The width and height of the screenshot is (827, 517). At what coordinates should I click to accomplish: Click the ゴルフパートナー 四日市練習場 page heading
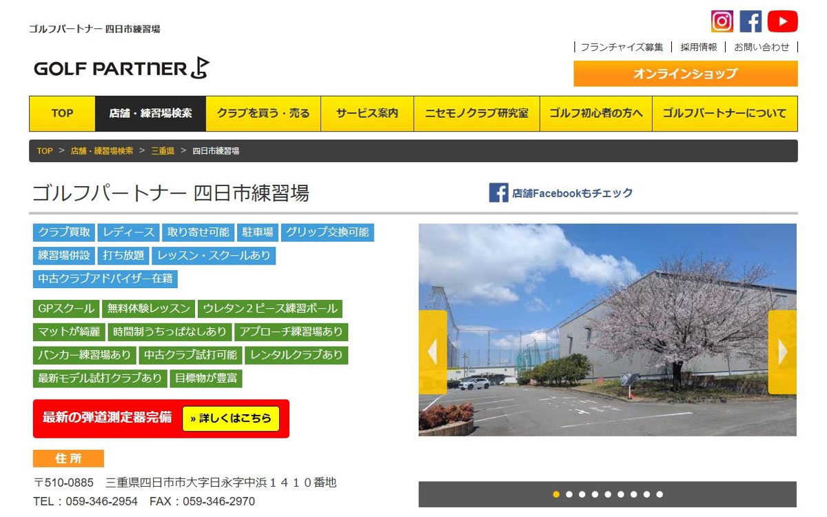(x=171, y=193)
